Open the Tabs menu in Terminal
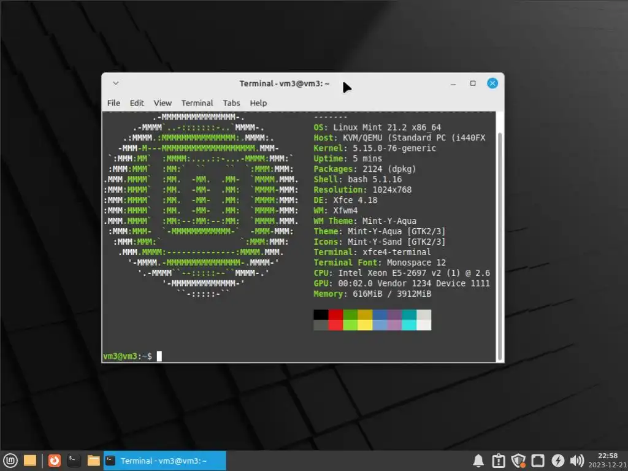628x471 pixels. click(231, 103)
